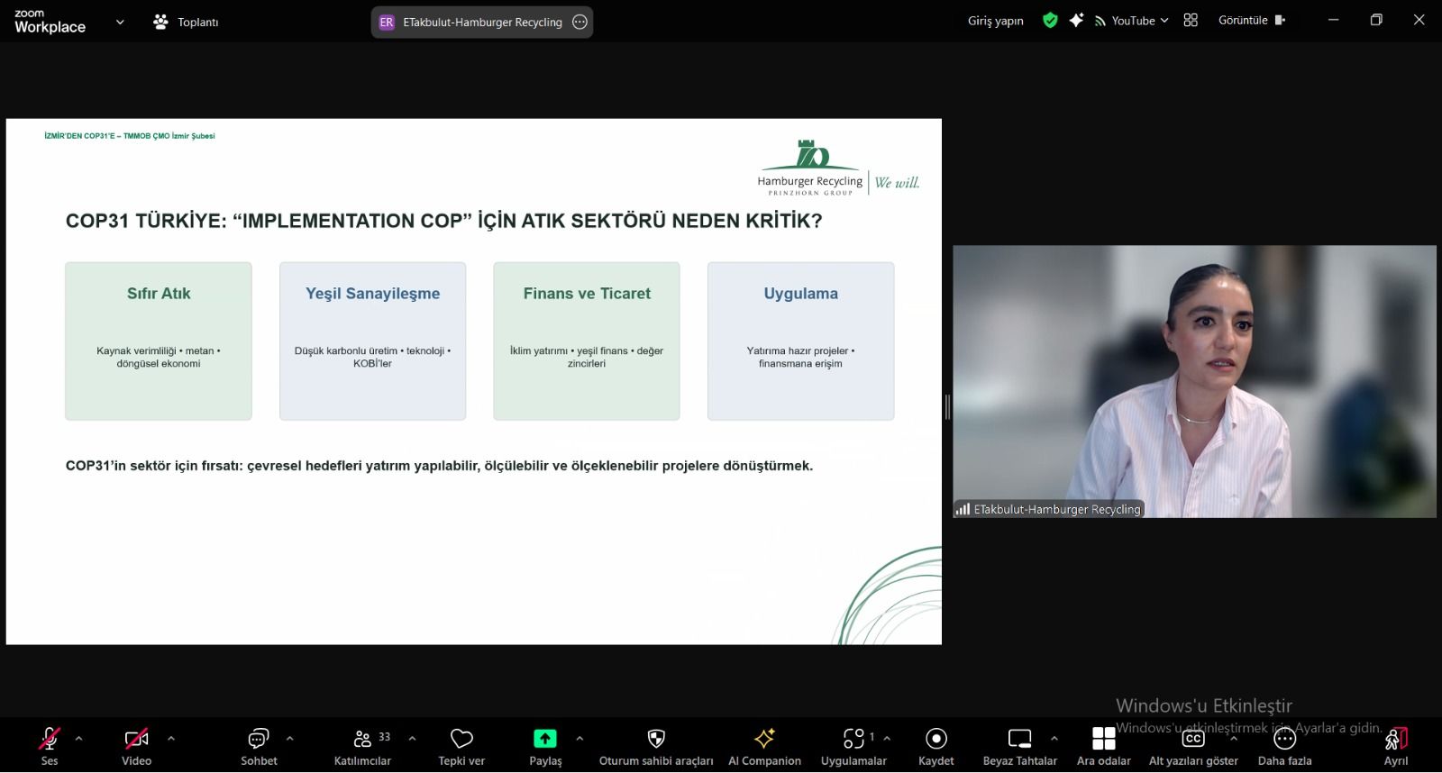This screenshot has height=773, width=1442.
Task: Open the Uygulamalar apps panel
Action: tap(853, 747)
